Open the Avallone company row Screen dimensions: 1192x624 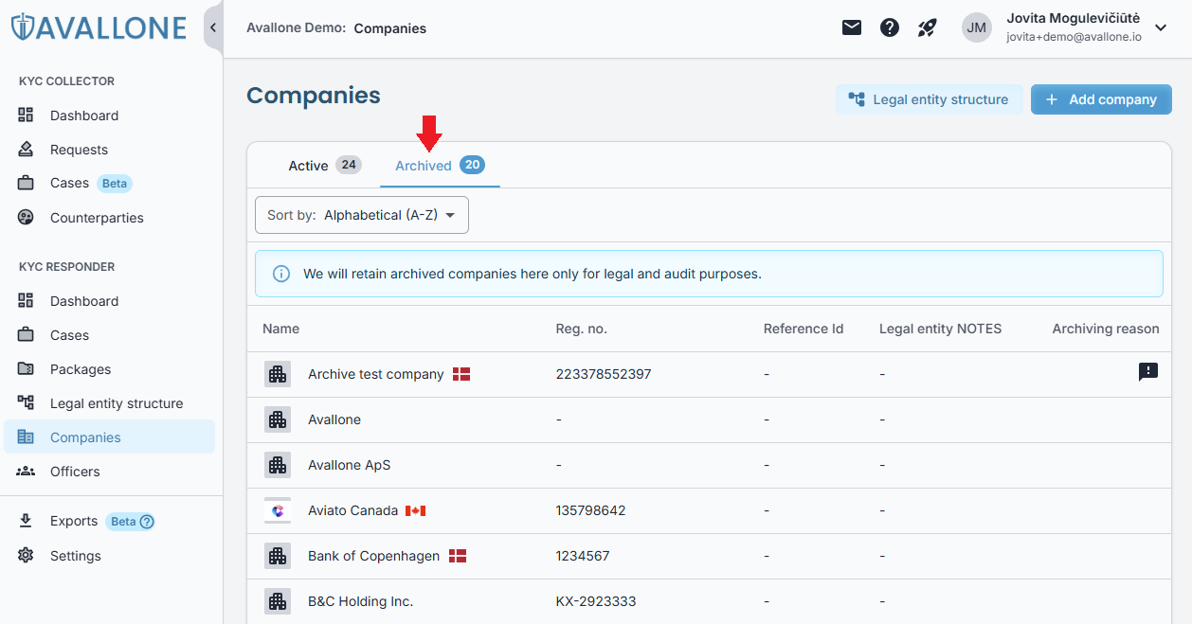709,419
